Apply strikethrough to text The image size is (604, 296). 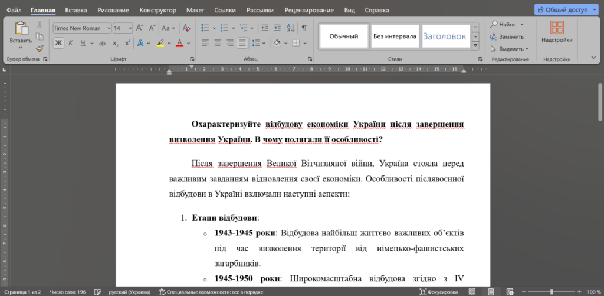102,43
